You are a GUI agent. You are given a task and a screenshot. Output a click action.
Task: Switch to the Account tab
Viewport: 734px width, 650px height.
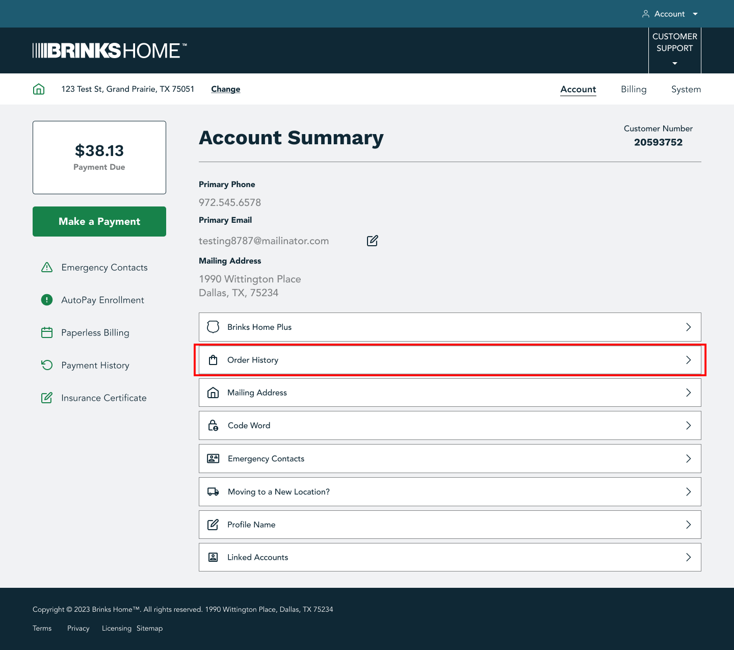coord(578,89)
